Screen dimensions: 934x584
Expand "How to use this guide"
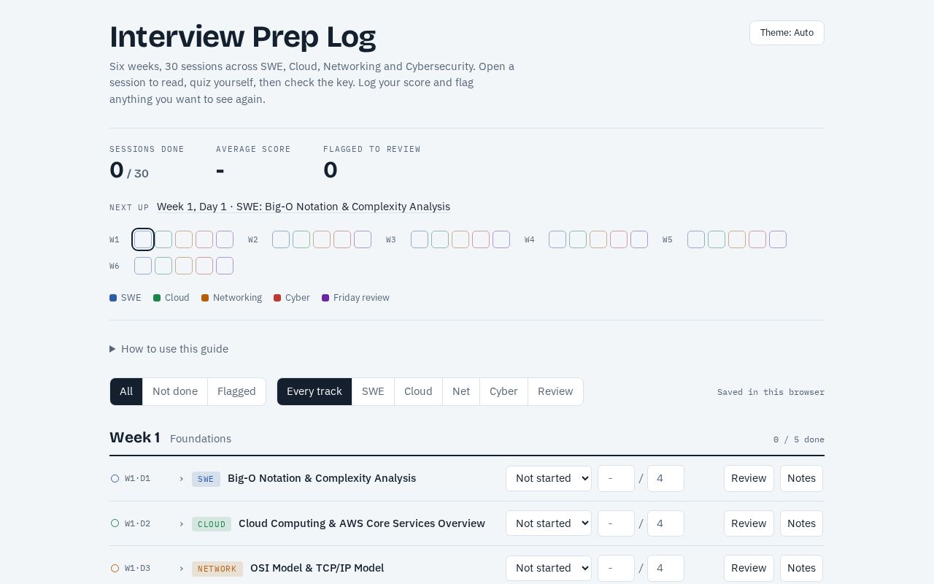169,349
